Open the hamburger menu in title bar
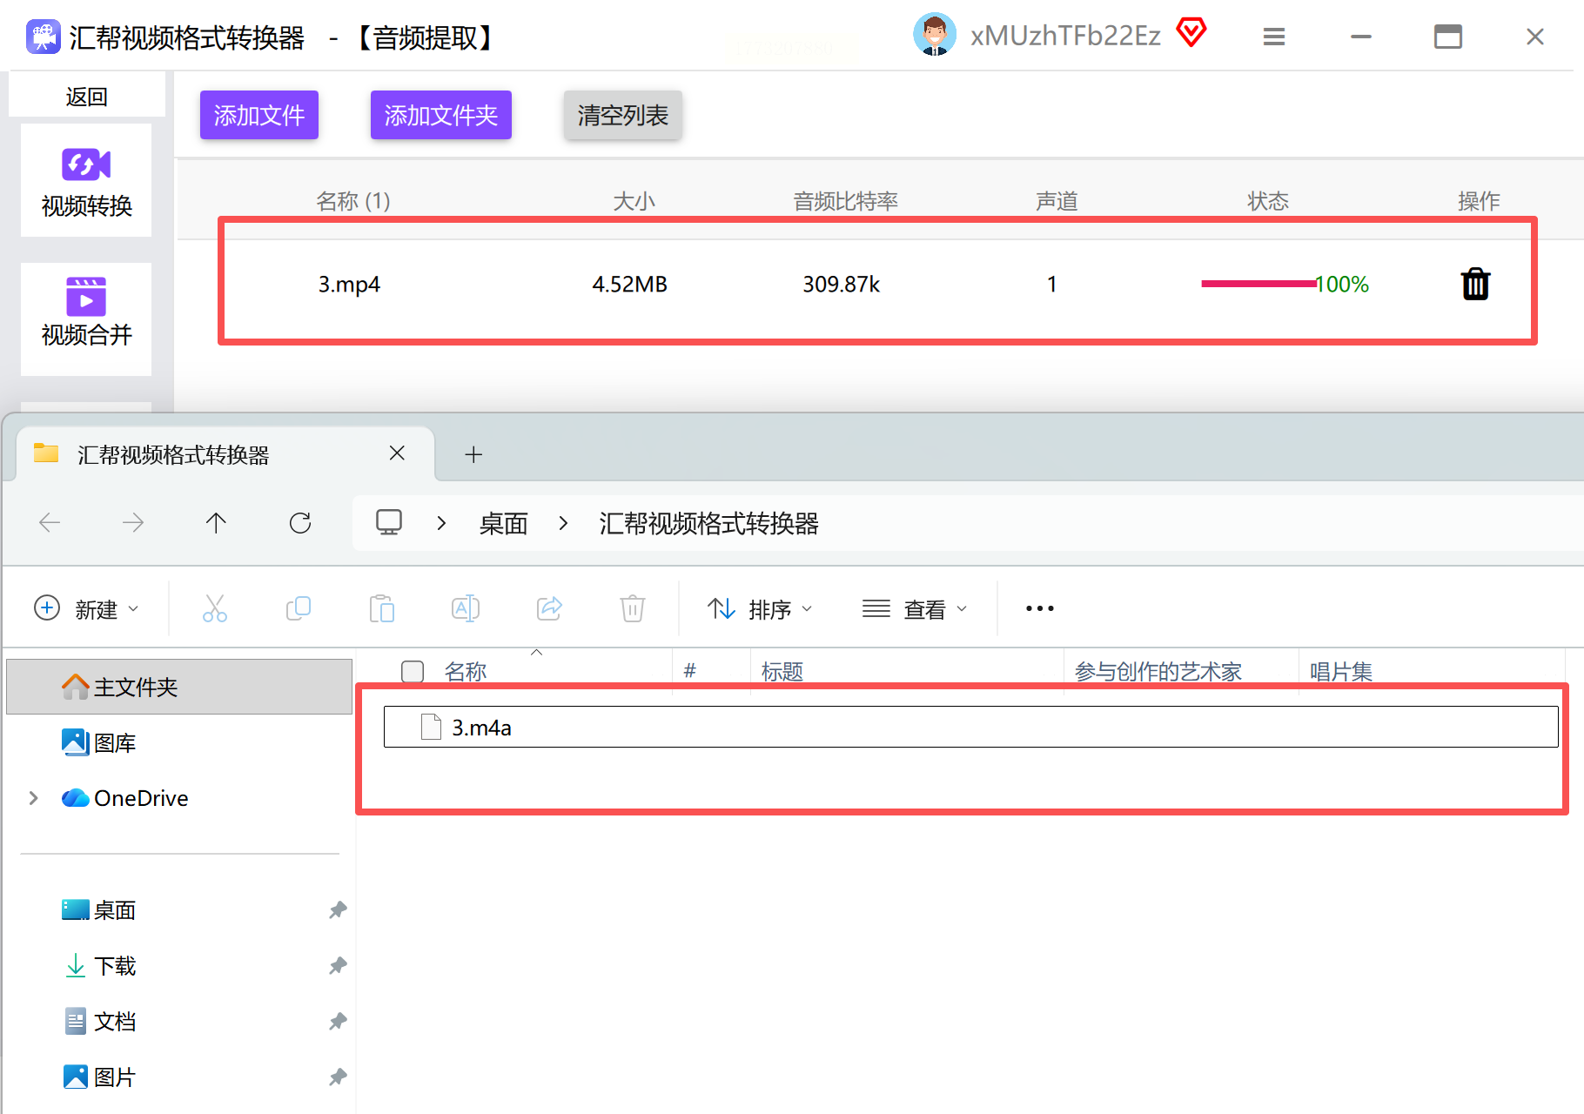Image resolution: width=1584 pixels, height=1114 pixels. (1274, 37)
